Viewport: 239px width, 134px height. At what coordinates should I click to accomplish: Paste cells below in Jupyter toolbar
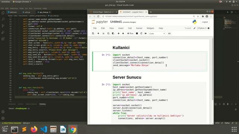[113, 33]
